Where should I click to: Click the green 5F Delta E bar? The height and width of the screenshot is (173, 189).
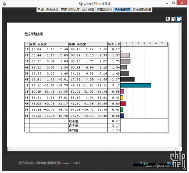point(122,109)
